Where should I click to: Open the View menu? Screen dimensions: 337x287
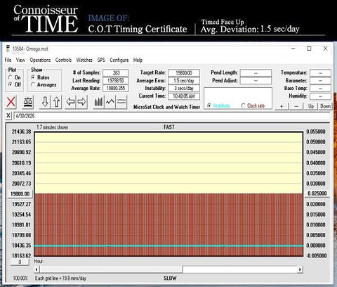click(20, 60)
